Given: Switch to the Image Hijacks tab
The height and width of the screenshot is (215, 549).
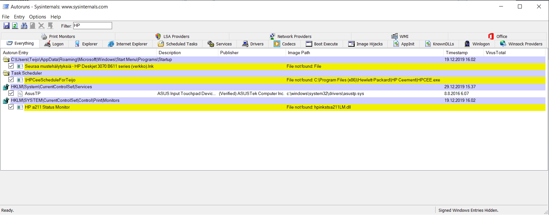Looking at the screenshot, I should tap(365, 44).
